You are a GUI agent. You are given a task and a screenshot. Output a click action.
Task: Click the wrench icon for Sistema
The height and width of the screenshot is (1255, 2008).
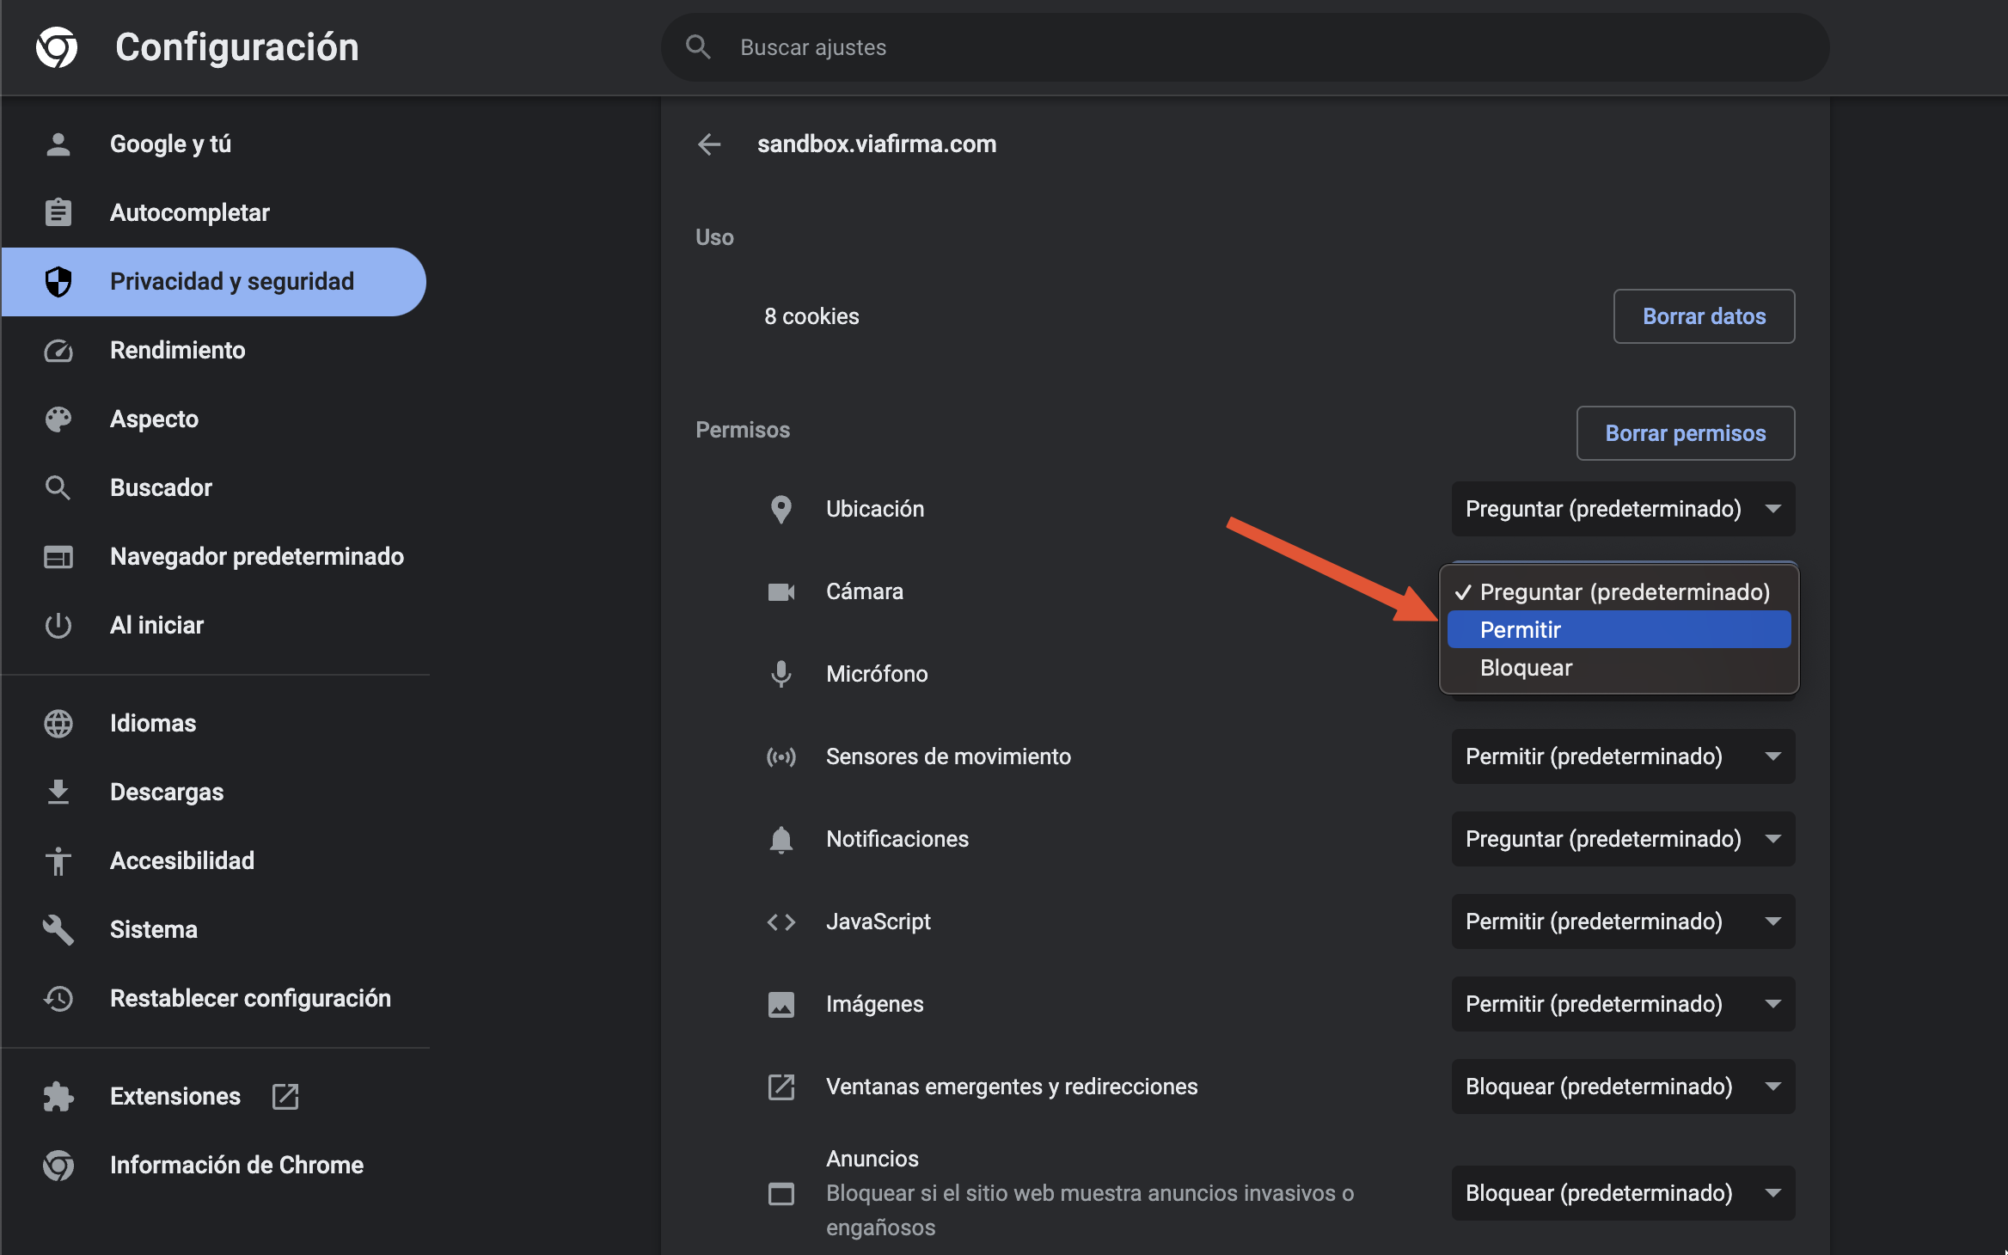click(x=58, y=929)
